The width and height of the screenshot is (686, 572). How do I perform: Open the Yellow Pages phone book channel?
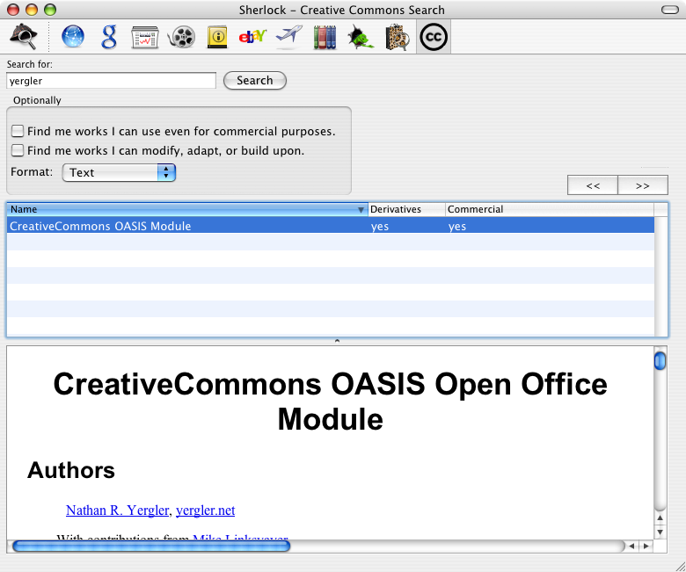pos(217,37)
